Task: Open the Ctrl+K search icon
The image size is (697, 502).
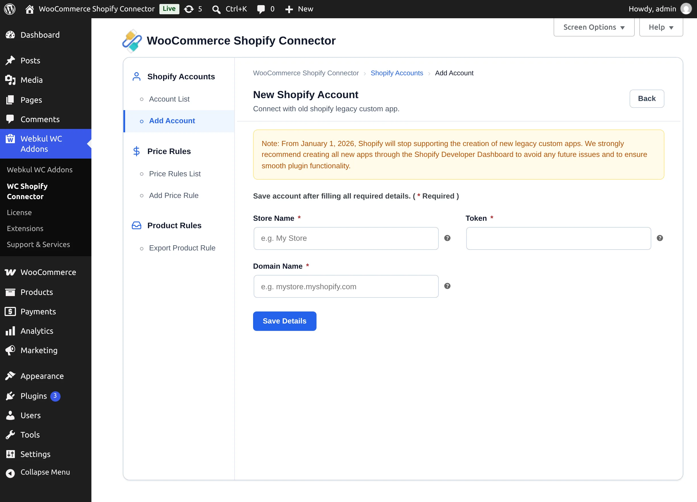Action: click(216, 9)
